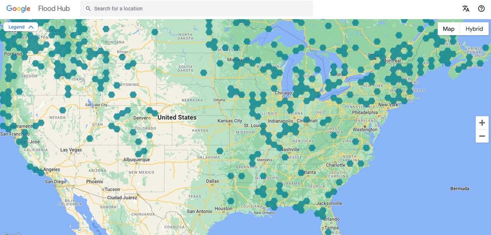Viewport: 491px width, 235px height.
Task: Click the Houston city label
Action: pyautogui.click(x=223, y=209)
